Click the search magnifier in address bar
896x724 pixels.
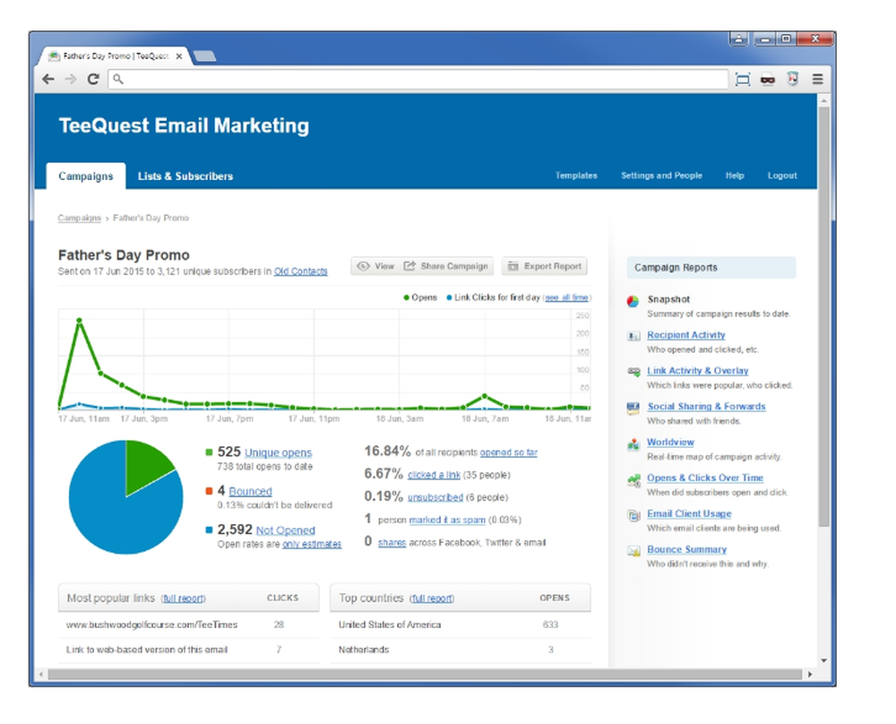pos(117,80)
